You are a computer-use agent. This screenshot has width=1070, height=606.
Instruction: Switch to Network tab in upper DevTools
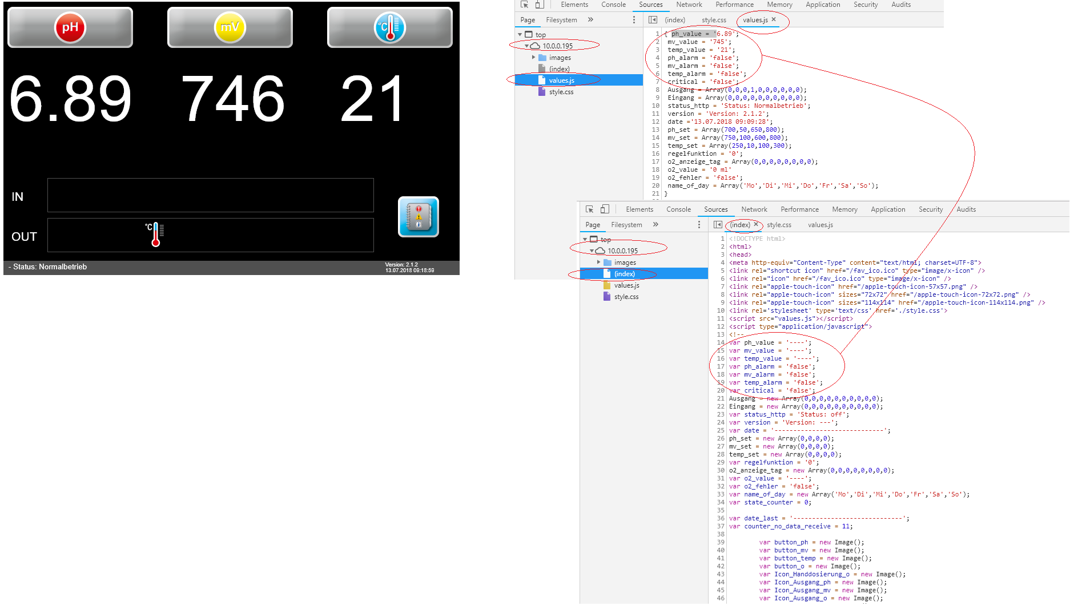click(x=689, y=5)
